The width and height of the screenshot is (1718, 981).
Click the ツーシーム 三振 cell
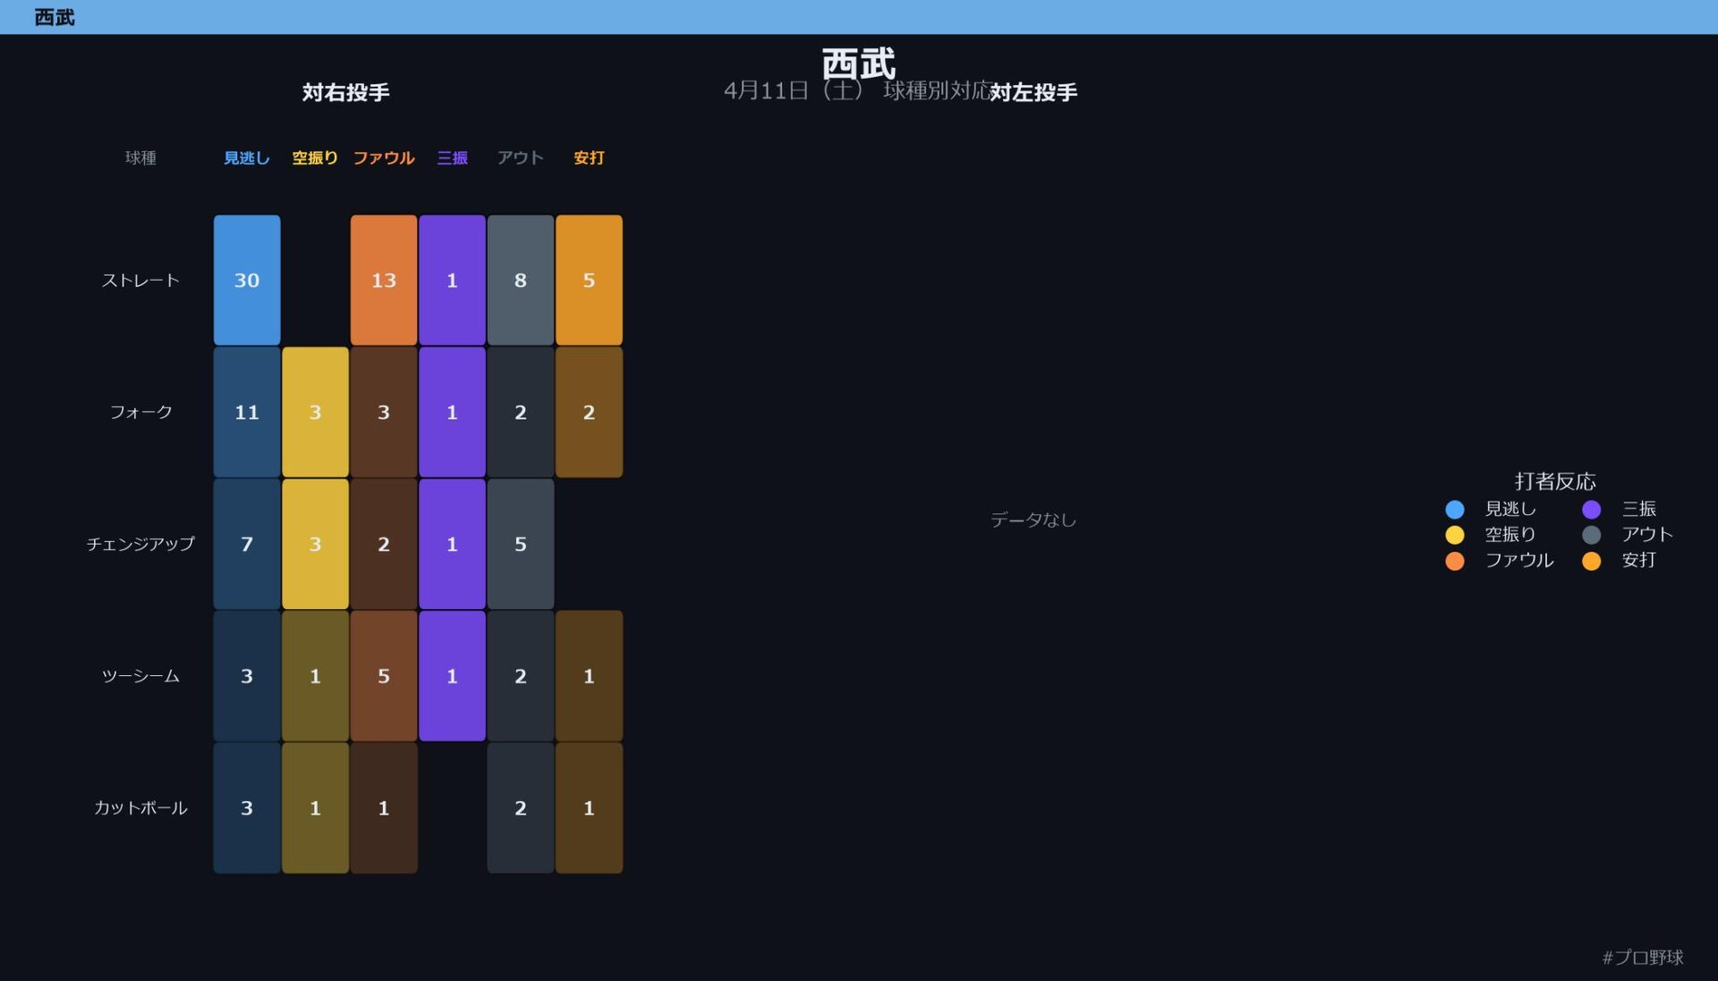pyautogui.click(x=452, y=676)
